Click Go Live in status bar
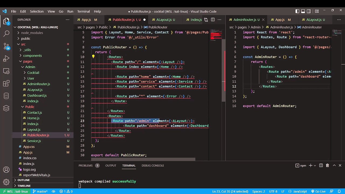 coord(318,191)
